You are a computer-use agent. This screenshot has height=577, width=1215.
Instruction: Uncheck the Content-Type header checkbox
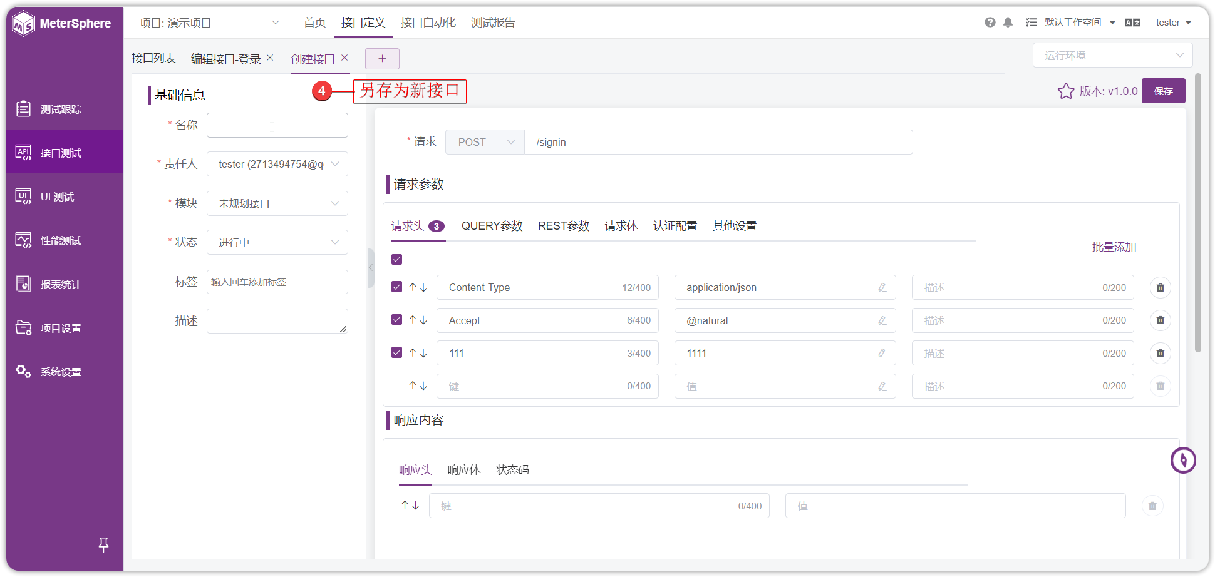(396, 287)
